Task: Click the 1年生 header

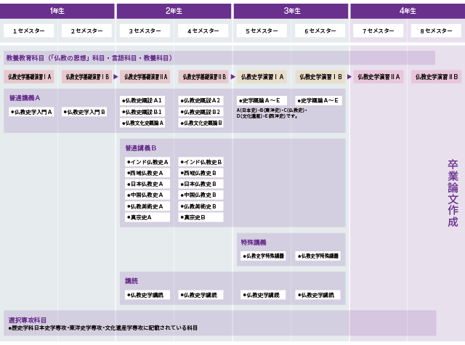Action: pyautogui.click(x=57, y=12)
